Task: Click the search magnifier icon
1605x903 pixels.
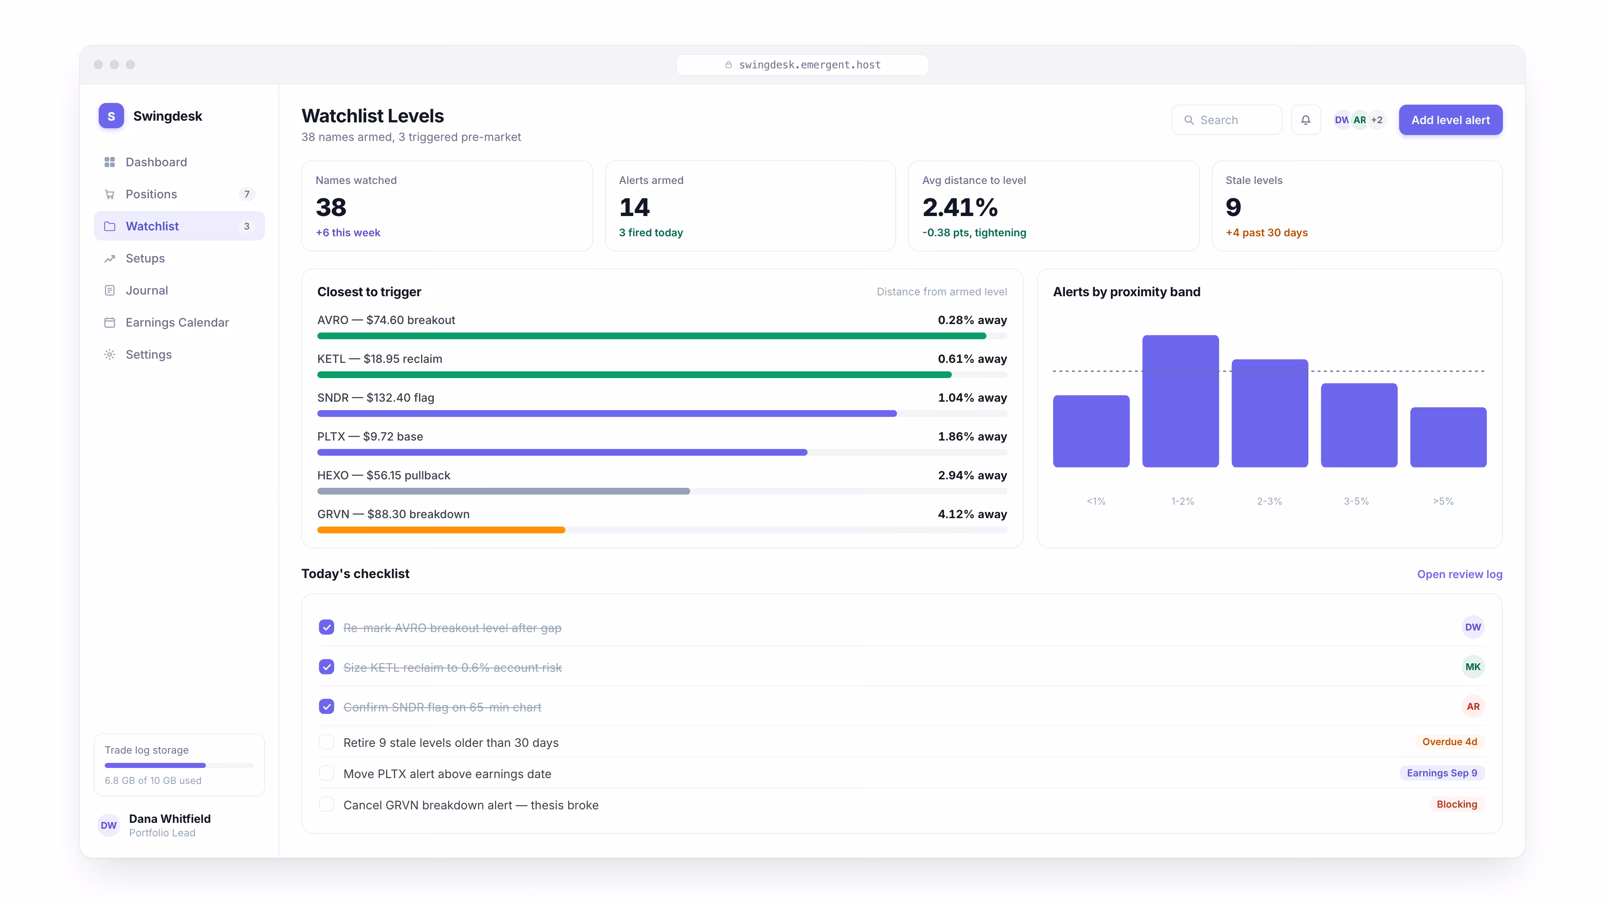Action: click(x=1189, y=120)
